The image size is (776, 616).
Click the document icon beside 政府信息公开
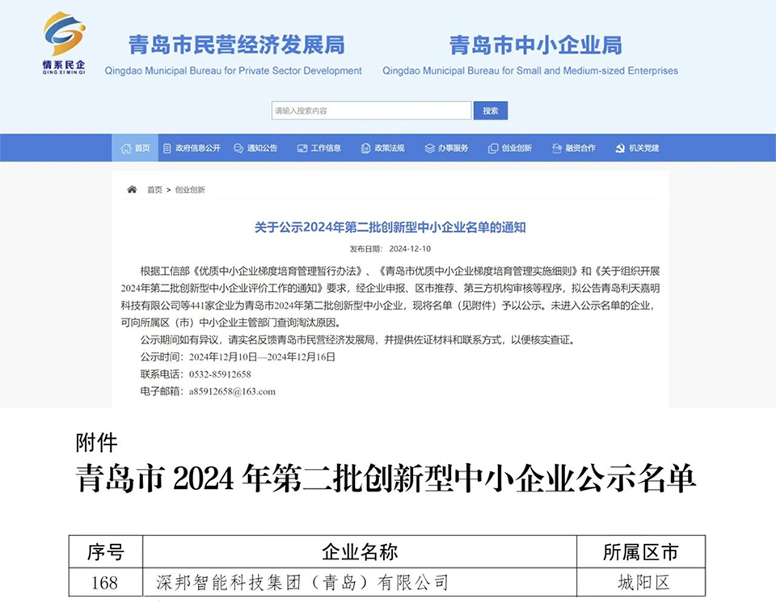point(167,148)
